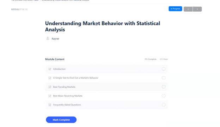Click the lesson icon beside A Simple Test lesson
This screenshot has width=220, height=127.
(x=50, y=78)
